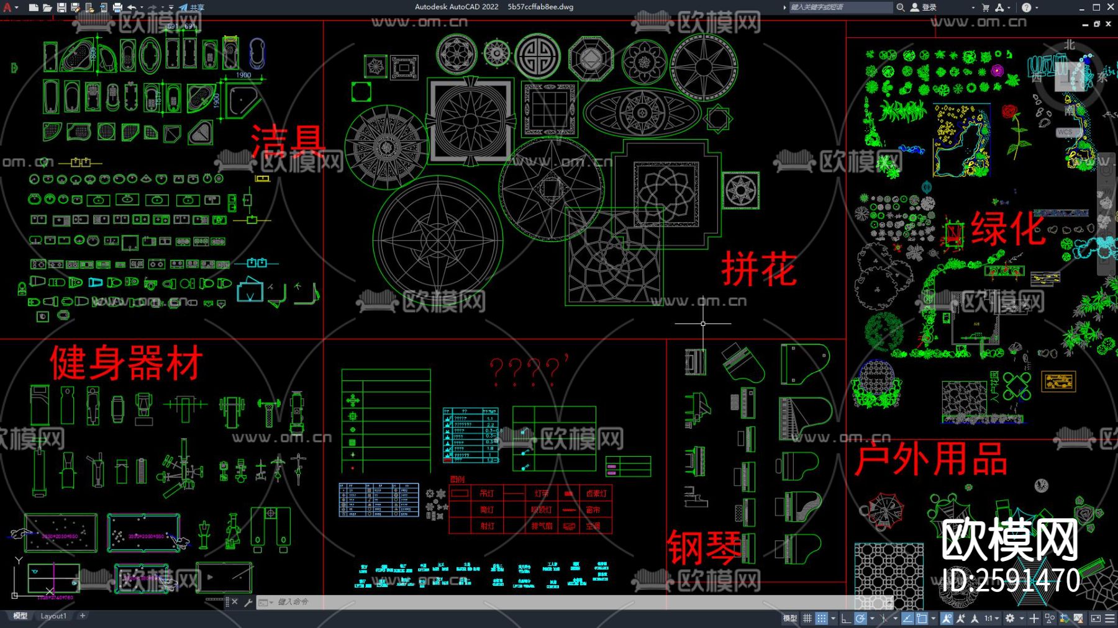The width and height of the screenshot is (1118, 628).
Task: Undo the last action
Action: (x=132, y=7)
